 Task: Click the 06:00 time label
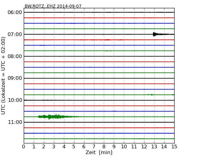click(15, 13)
